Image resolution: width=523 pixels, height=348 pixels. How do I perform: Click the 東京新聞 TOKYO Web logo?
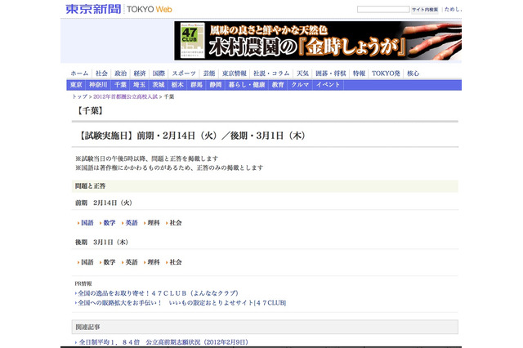click(118, 9)
